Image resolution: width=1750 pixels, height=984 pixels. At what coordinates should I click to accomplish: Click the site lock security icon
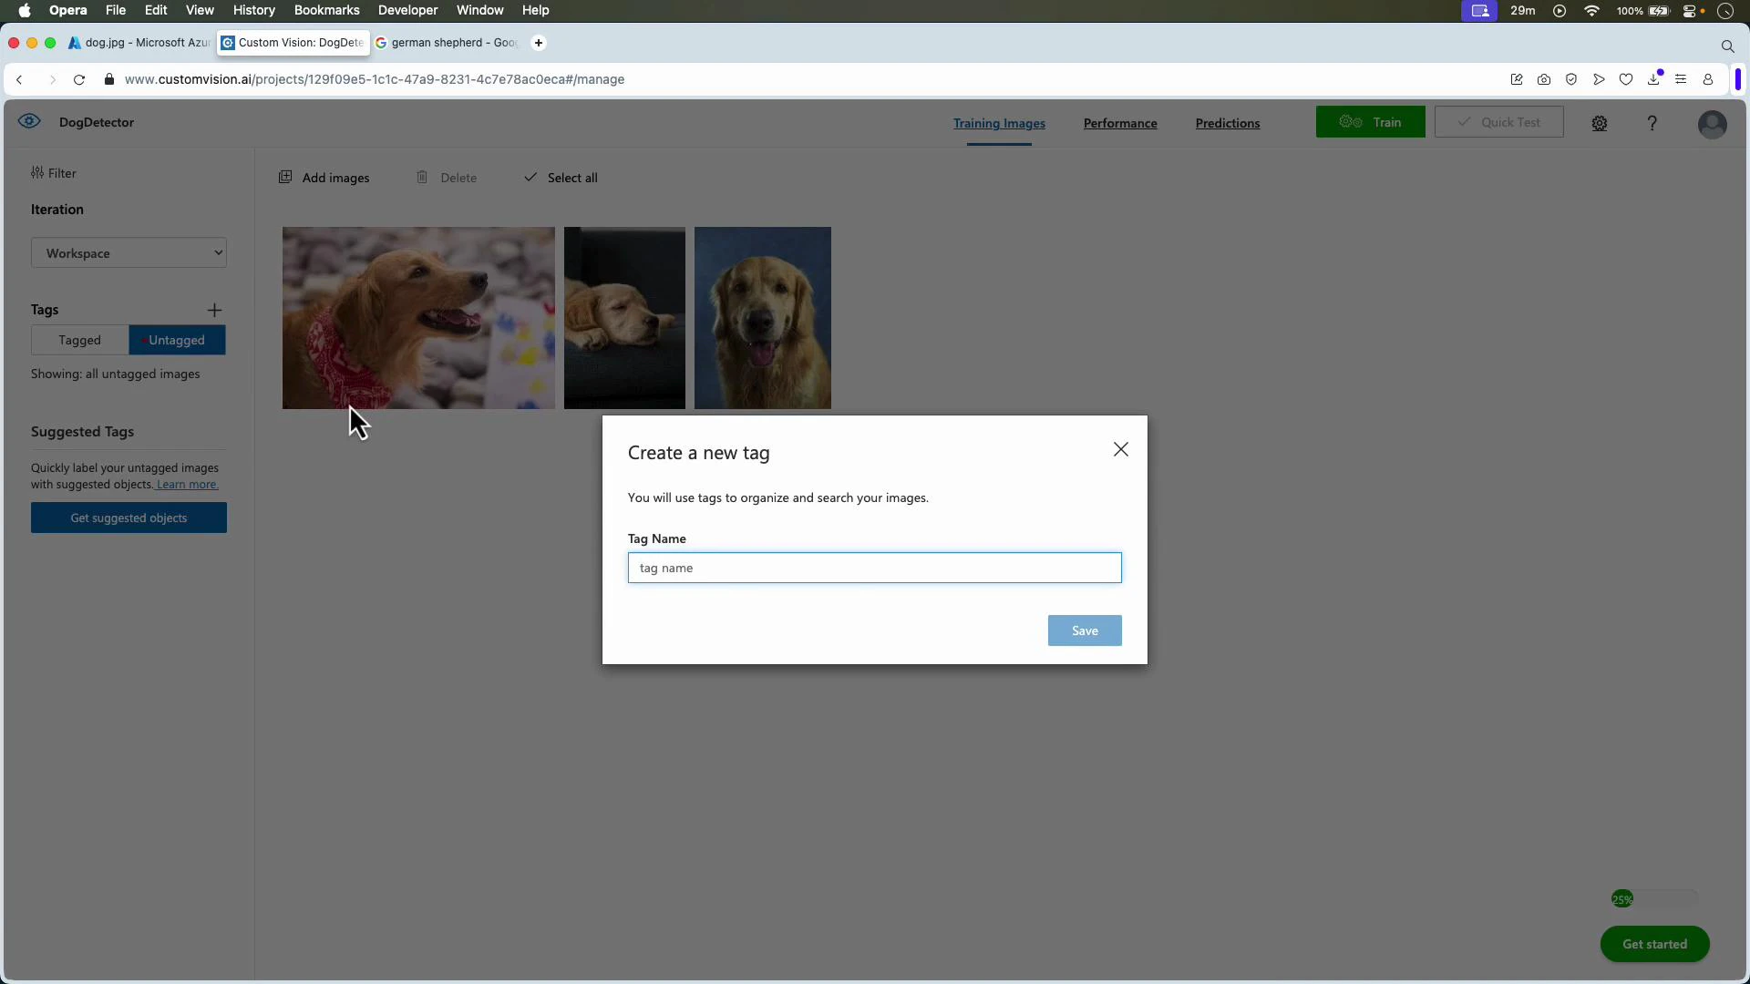[x=109, y=79]
